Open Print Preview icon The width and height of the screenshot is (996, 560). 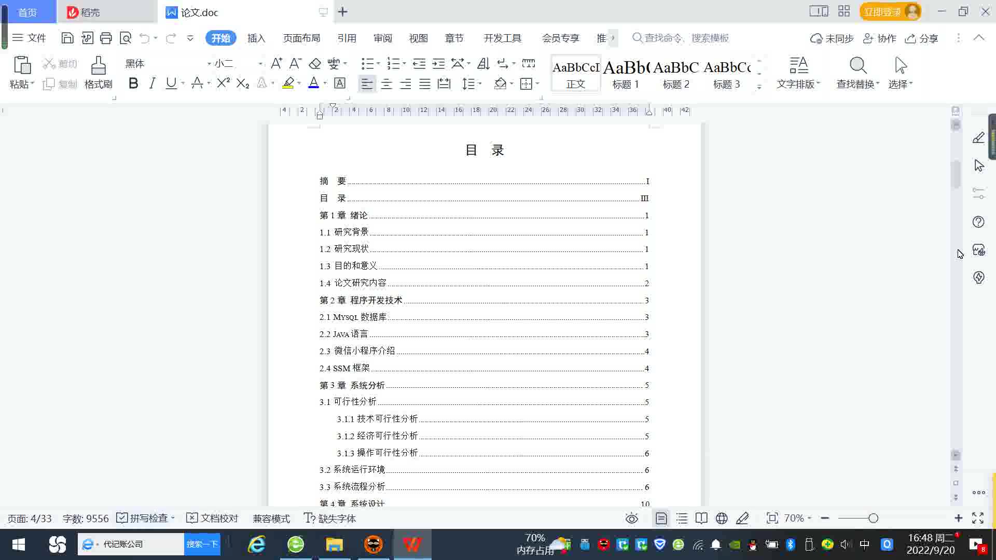pyautogui.click(x=126, y=38)
